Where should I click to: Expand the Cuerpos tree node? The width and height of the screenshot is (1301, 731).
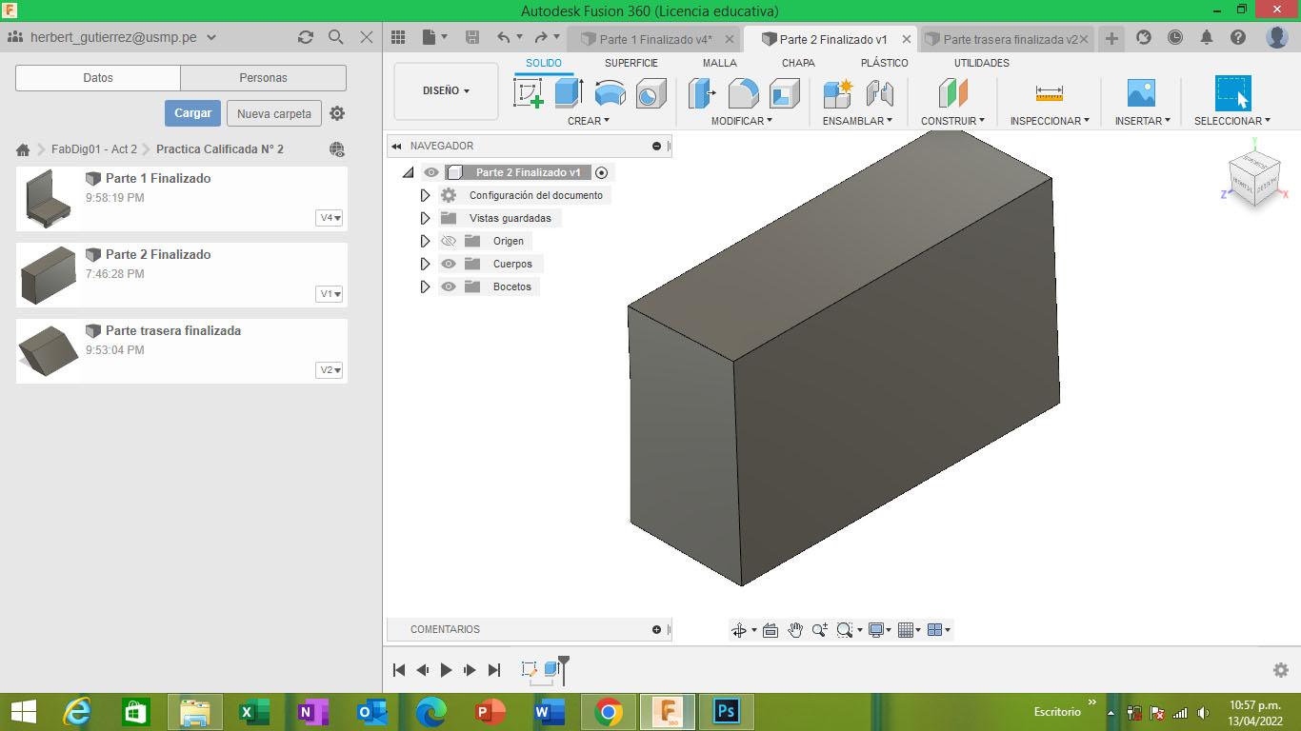[x=426, y=264]
